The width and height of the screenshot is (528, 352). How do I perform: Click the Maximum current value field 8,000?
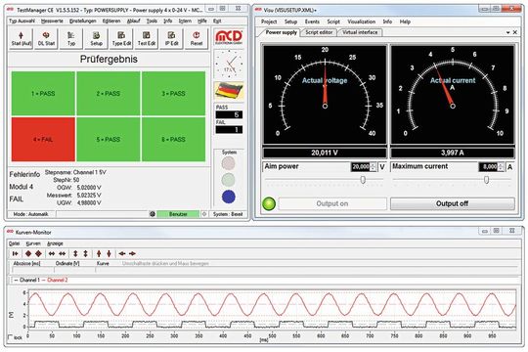(488, 167)
